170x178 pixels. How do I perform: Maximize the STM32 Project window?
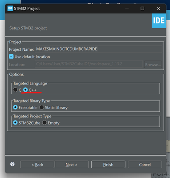point(142,8)
